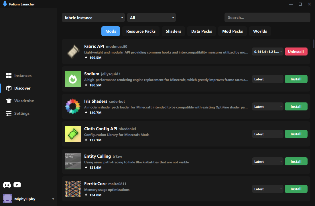Screen dimensions: 315x206
Task: Click the Entity Culling download arrow icon
Action: [x=86, y=167]
